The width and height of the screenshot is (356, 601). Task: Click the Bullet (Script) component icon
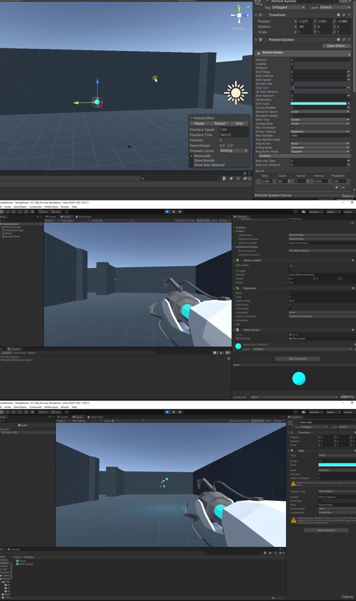pos(238,330)
